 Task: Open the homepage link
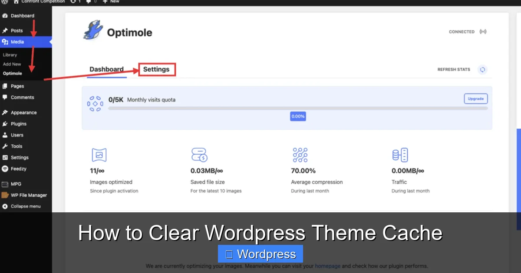pos(328,266)
